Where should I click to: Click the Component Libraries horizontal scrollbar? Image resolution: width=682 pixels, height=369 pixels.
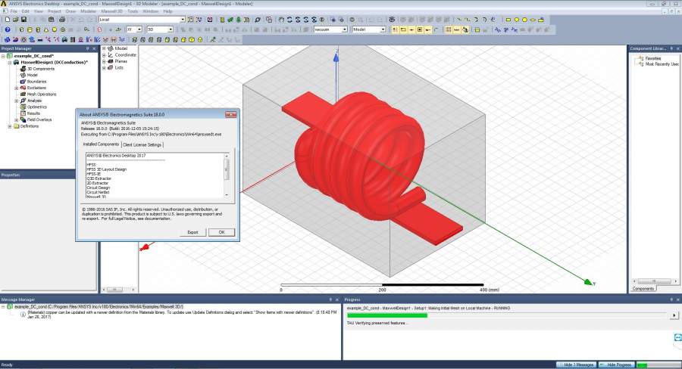tap(654, 281)
